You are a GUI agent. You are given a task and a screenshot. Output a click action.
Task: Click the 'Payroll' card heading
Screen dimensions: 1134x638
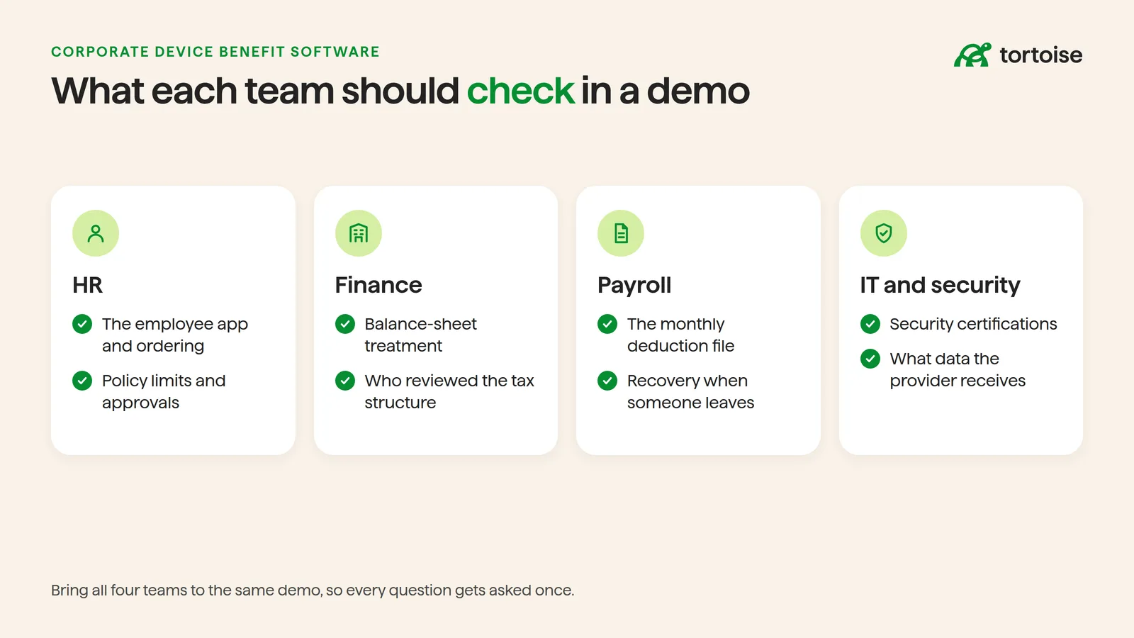[634, 285]
